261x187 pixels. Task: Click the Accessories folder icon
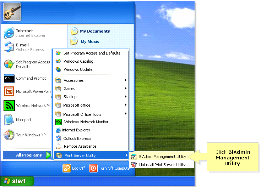coord(58,80)
